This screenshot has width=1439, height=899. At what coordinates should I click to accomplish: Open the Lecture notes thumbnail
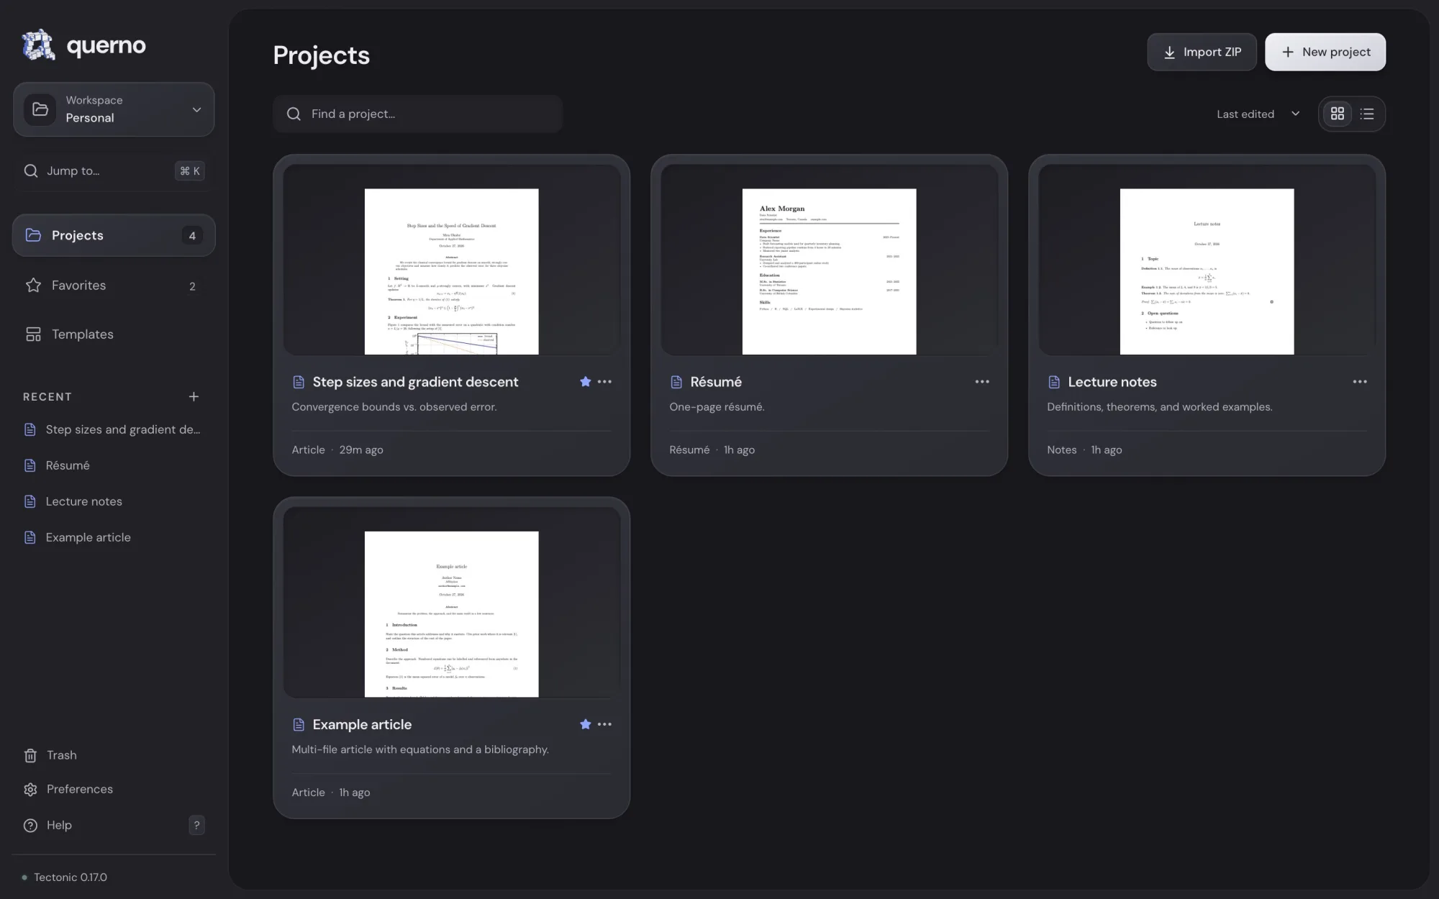(1207, 260)
